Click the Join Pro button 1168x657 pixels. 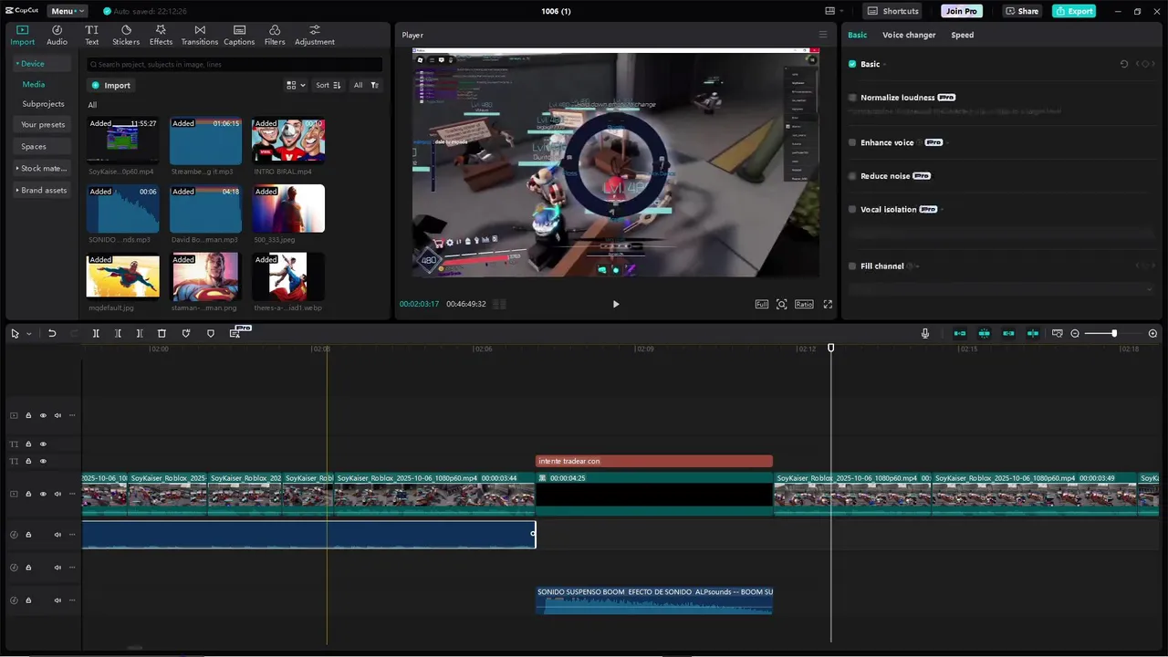tap(962, 11)
